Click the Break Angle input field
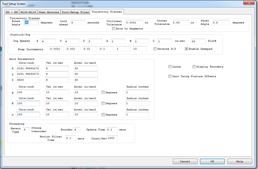Screen dimensions: 258x169 click(31, 23)
